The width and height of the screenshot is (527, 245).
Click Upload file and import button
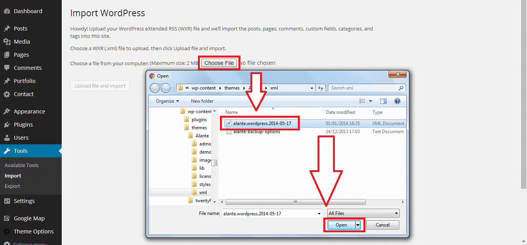coord(100,86)
